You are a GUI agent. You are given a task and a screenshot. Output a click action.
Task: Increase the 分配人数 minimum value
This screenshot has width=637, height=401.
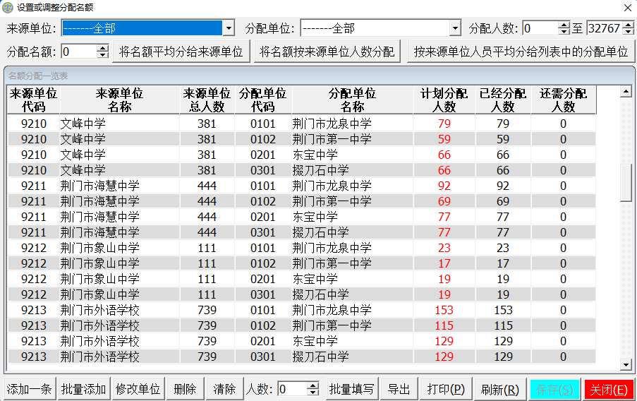[564, 25]
